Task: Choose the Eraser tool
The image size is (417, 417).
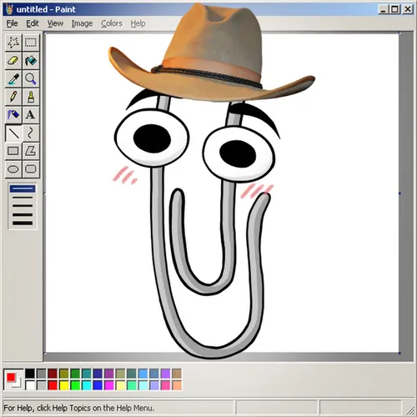Action: tap(13, 60)
